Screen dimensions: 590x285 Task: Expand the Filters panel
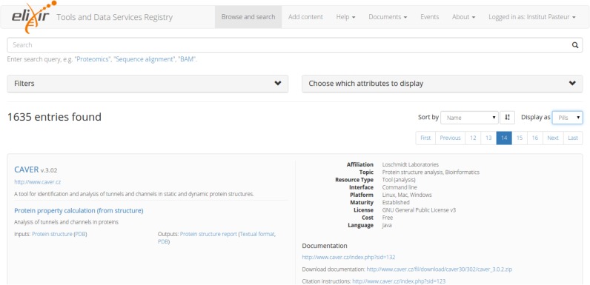click(x=147, y=84)
